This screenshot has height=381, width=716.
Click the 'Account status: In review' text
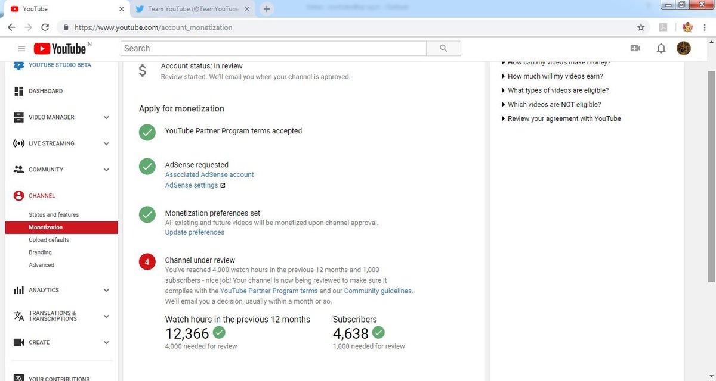click(x=202, y=66)
